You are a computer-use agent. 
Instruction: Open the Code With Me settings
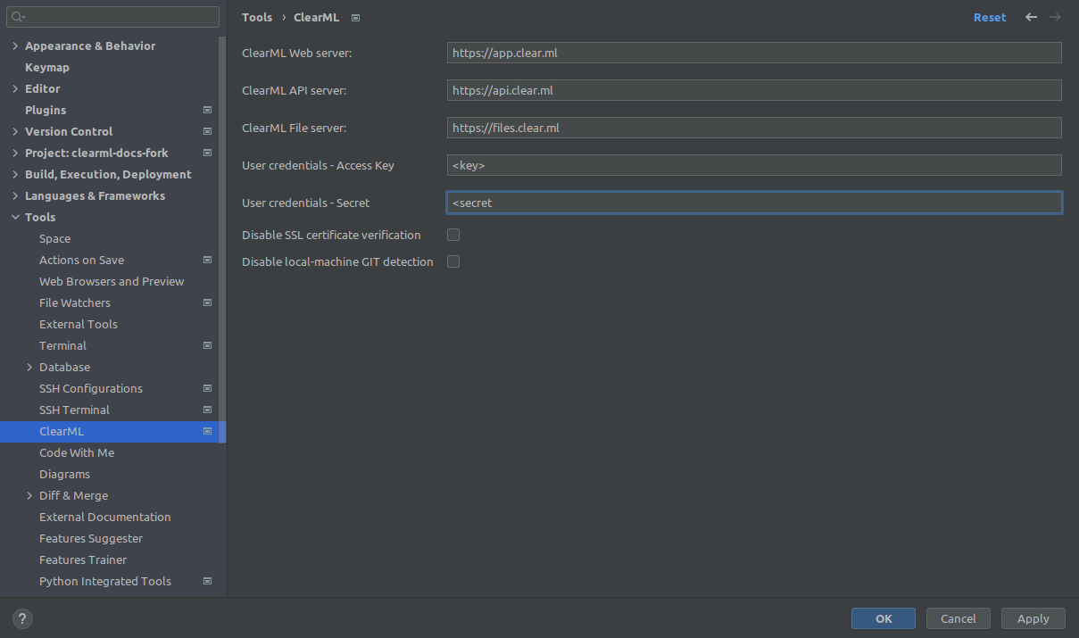coord(77,452)
